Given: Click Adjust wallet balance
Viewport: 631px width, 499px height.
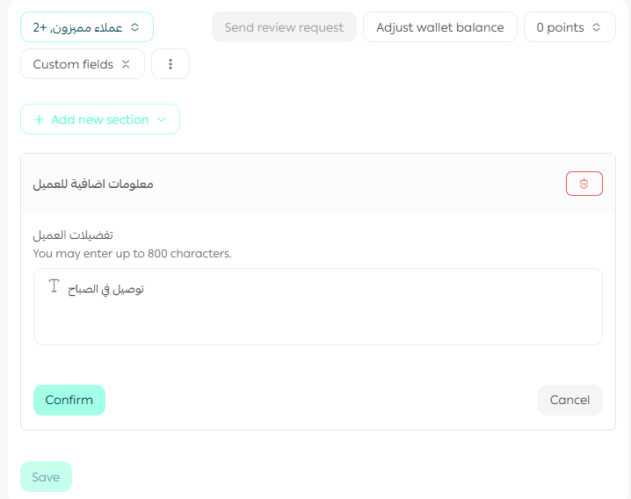Looking at the screenshot, I should (x=439, y=27).
